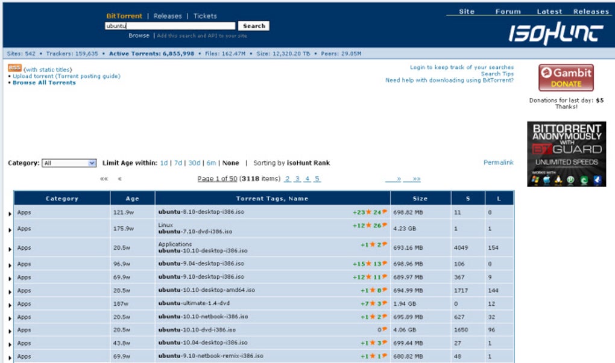615x363 pixels.
Task: Open the BTGuard anonymous BitTorrent ad
Action: pos(566,154)
